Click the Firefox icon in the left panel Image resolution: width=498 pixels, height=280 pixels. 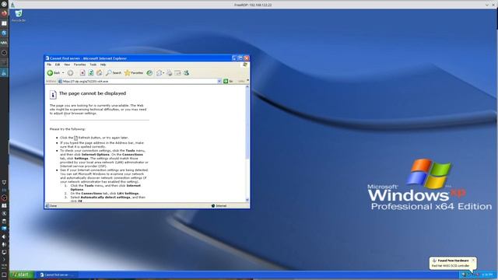click(x=4, y=13)
